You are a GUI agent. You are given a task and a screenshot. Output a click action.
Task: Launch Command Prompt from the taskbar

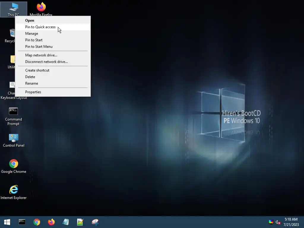tap(22, 222)
